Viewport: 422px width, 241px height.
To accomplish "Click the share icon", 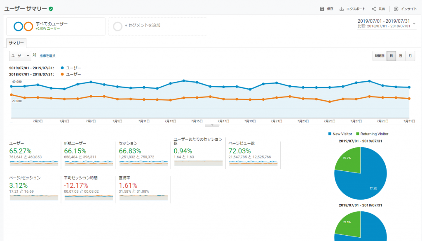I will point(374,9).
